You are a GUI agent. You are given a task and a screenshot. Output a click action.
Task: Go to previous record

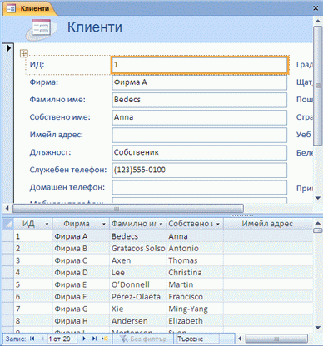click(42, 339)
